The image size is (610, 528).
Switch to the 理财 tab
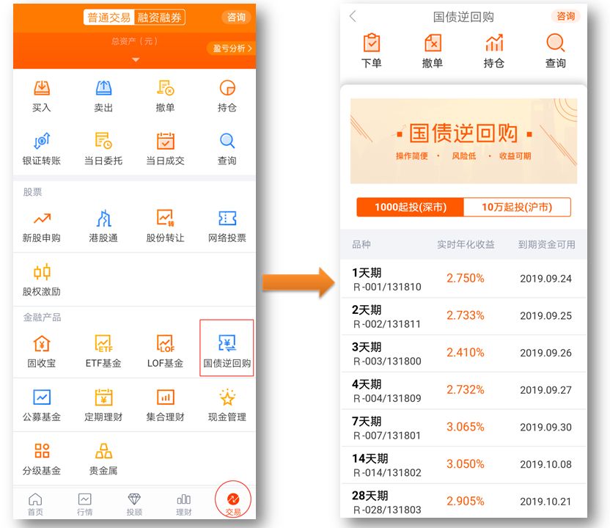click(x=183, y=505)
